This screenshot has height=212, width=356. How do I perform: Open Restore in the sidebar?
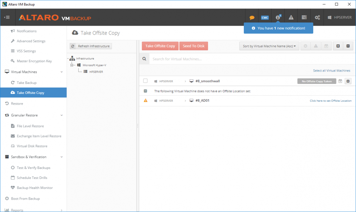[x=17, y=104]
